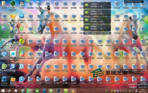Open the green Store app on taskbar
This screenshot has height=93, width=148.
pos(37,91)
